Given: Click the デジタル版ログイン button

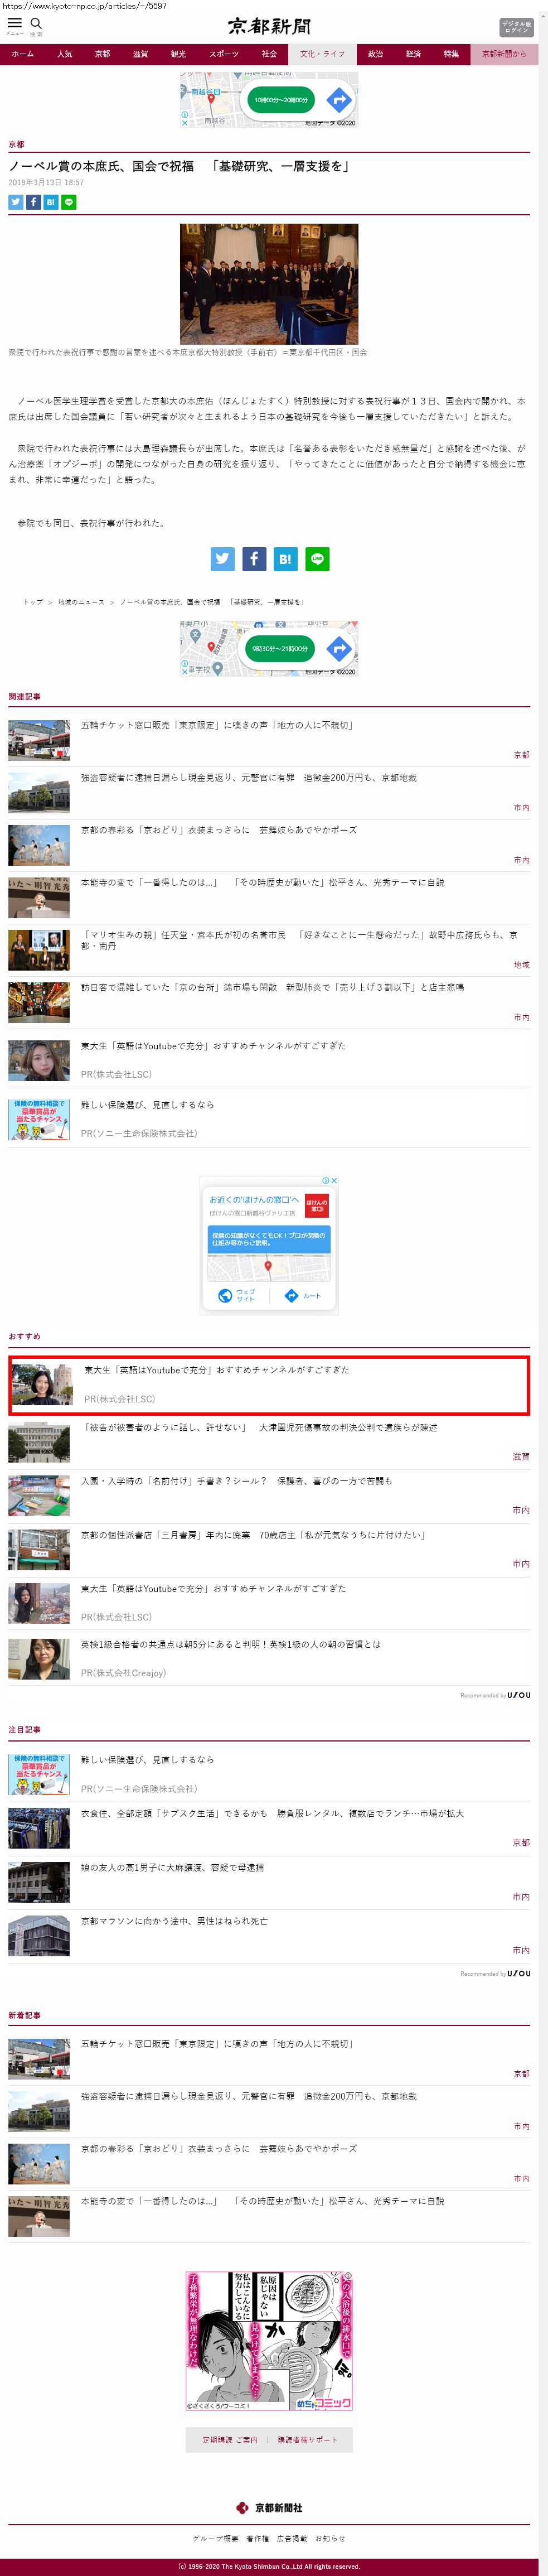Looking at the screenshot, I should pos(516,27).
